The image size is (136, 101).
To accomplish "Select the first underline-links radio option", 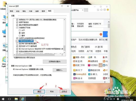I will pyautogui.click(x=20, y=30).
